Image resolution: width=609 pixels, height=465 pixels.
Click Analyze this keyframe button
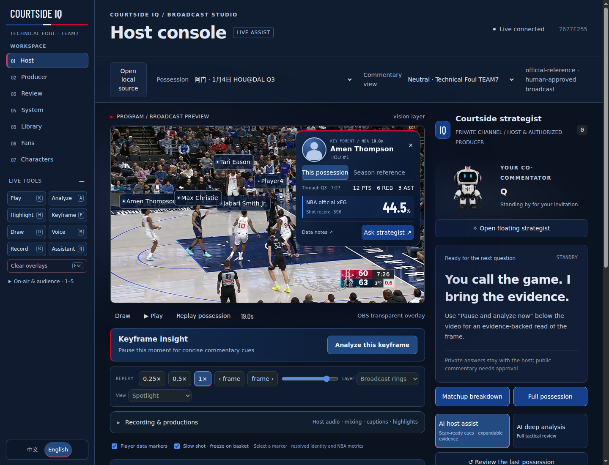click(x=372, y=345)
